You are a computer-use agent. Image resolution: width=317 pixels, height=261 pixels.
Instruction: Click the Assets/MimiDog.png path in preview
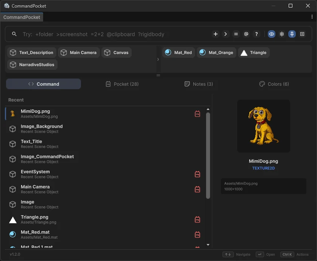[241, 184]
